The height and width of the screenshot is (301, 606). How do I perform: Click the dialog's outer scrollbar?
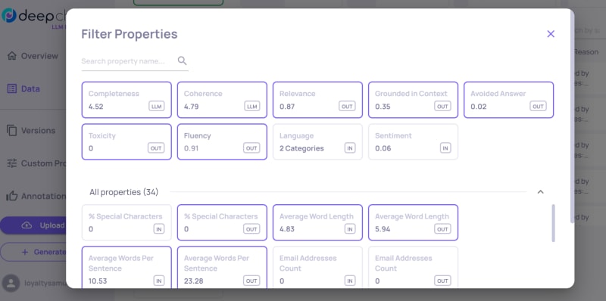pos(573,117)
